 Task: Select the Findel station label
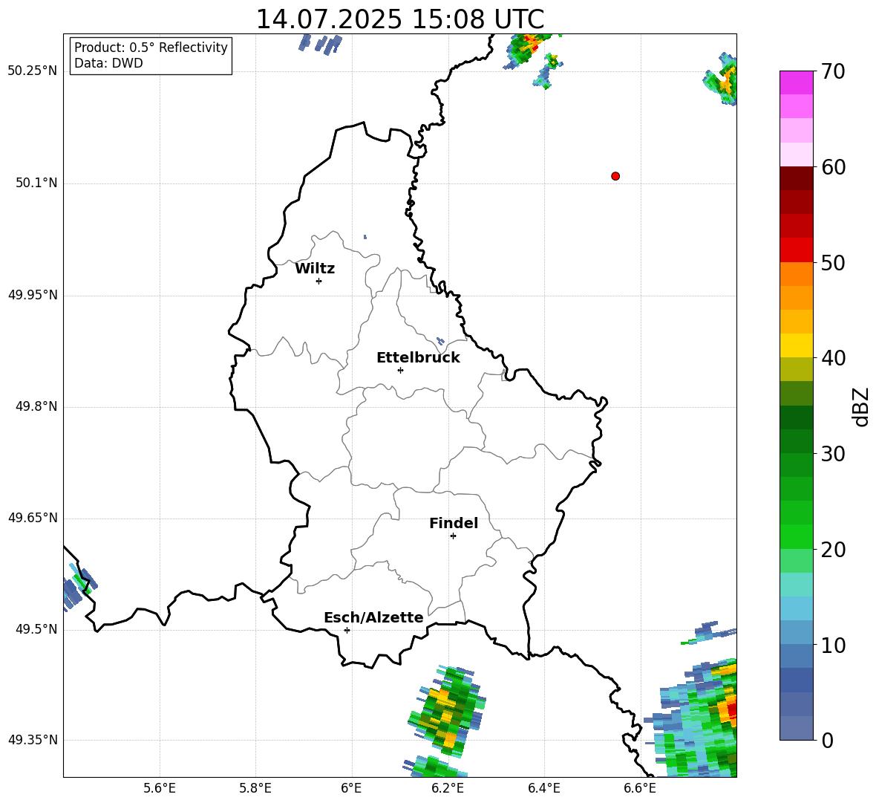(x=454, y=523)
